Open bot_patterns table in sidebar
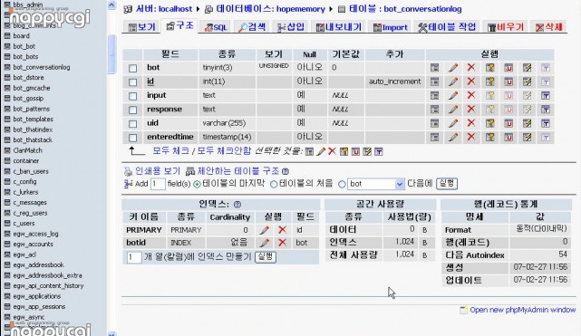The height and width of the screenshot is (336, 581). (31, 109)
